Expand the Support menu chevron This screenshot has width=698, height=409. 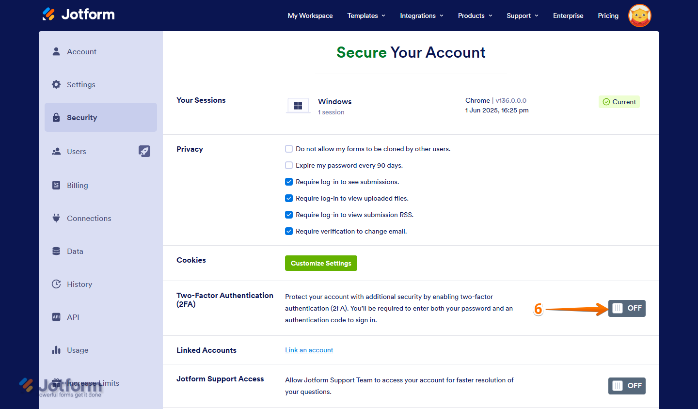[x=536, y=16]
